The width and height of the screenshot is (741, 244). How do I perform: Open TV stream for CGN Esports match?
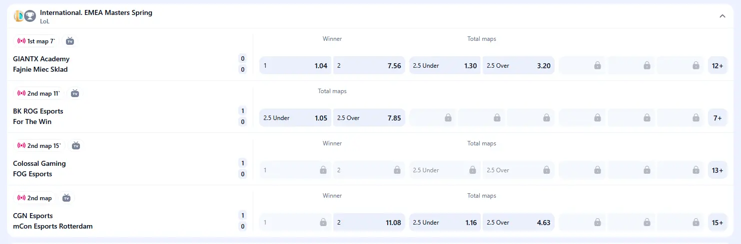66,198
